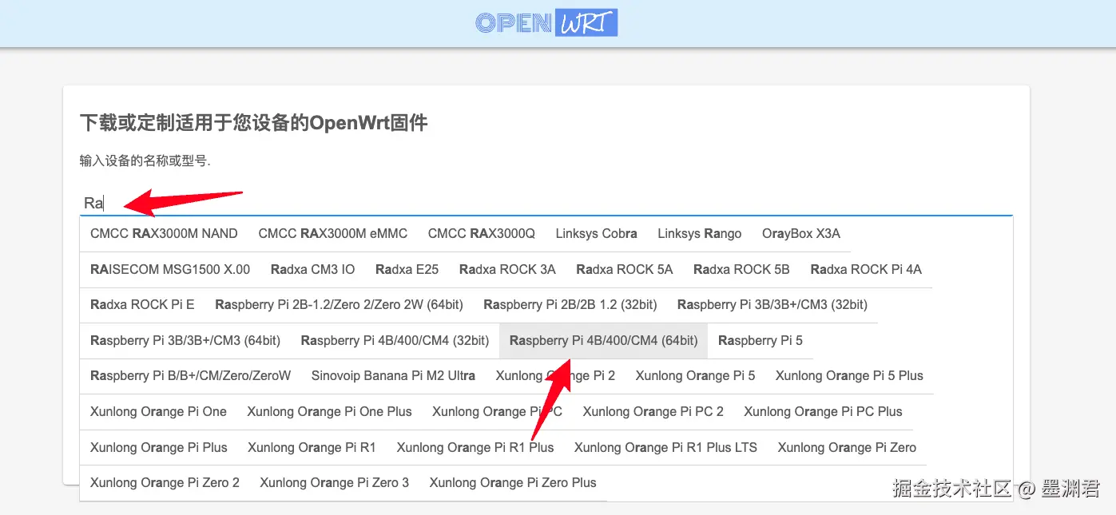This screenshot has height=515, width=1116.
Task: Choose Radxa ROCK 5A
Action: click(625, 269)
